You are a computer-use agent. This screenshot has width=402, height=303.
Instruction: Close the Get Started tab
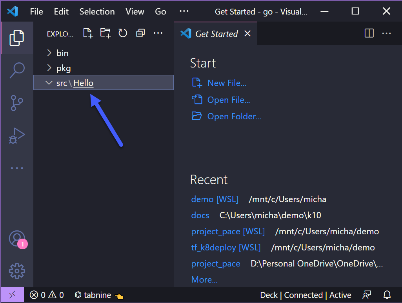247,34
